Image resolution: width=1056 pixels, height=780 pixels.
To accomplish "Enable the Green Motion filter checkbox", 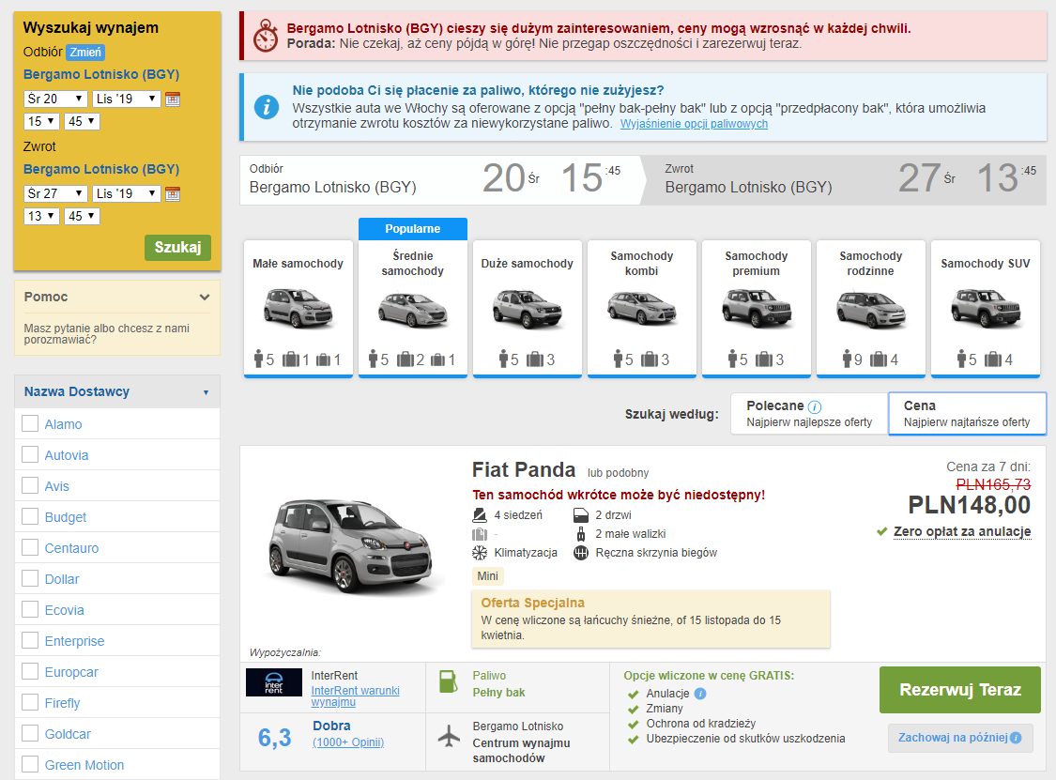I will [x=30, y=765].
